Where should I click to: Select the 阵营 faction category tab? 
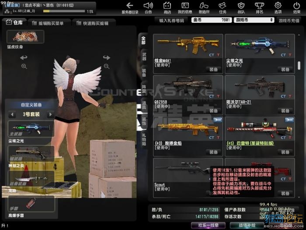pyautogui.click(x=144, y=89)
